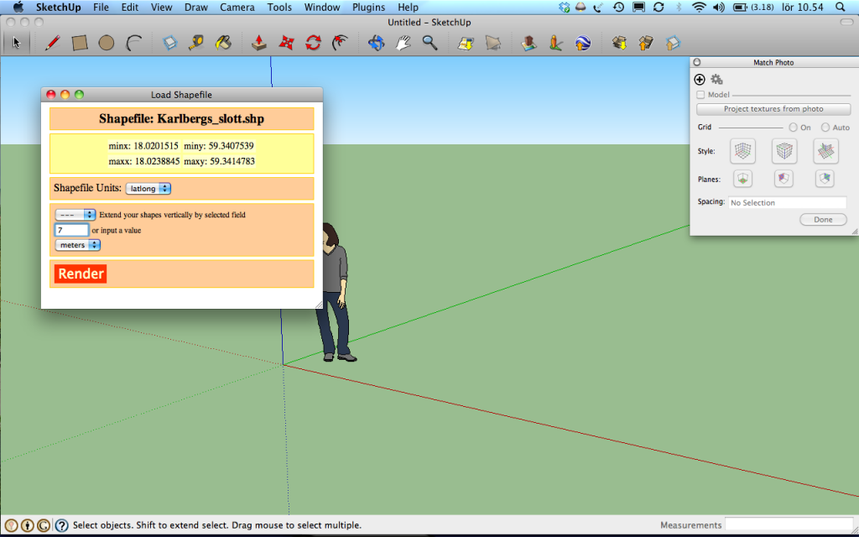
Task: Click the Toggle Terrain icon
Action: (x=493, y=43)
